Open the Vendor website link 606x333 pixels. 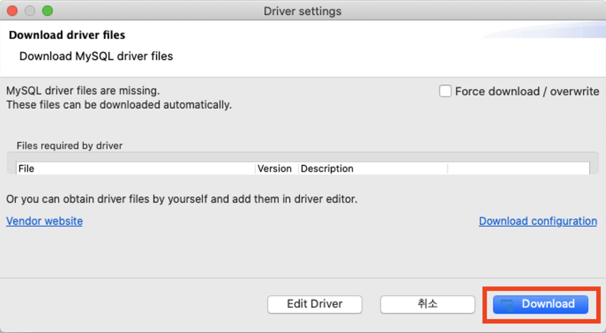[x=45, y=221]
